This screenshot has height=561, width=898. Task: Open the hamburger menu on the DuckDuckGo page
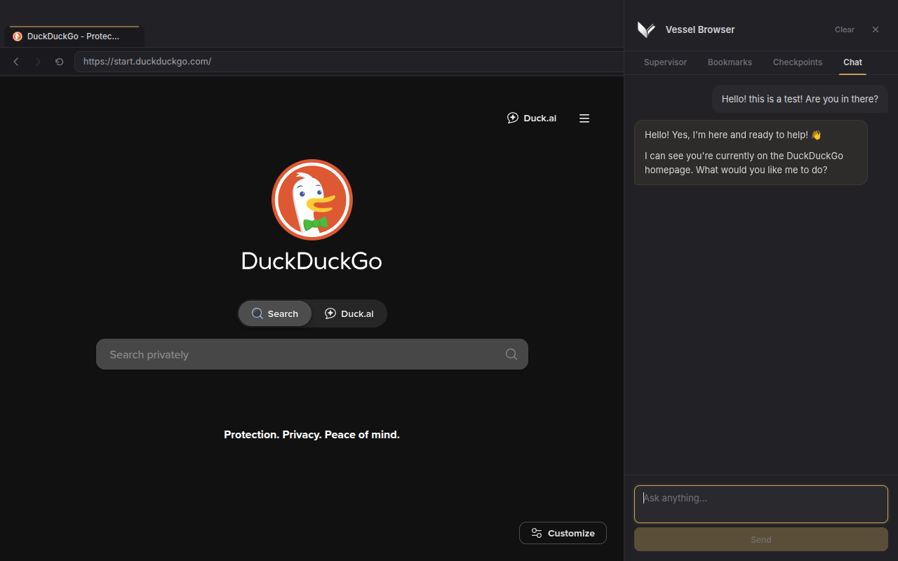coord(584,118)
